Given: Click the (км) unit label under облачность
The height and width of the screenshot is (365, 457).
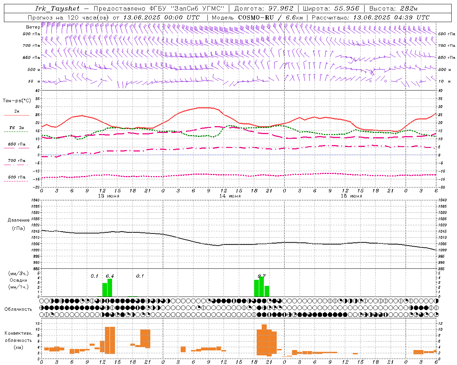Looking at the screenshot, I should [x=18, y=347].
